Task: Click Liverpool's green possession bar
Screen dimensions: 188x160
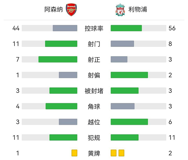Action: (126, 28)
